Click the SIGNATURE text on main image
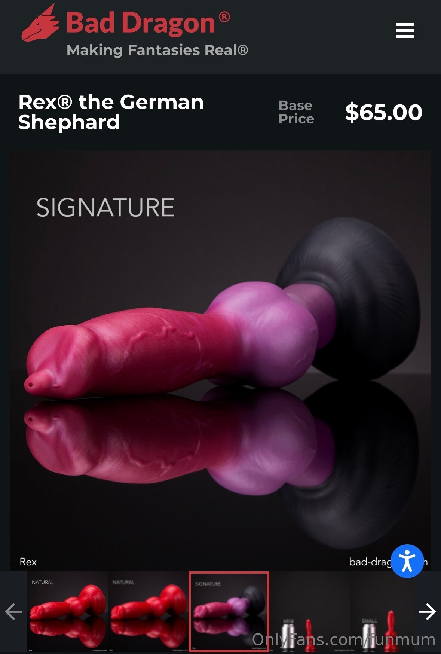 coord(105,208)
